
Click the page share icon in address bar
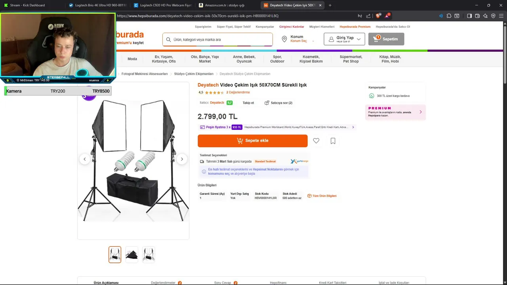point(368,16)
